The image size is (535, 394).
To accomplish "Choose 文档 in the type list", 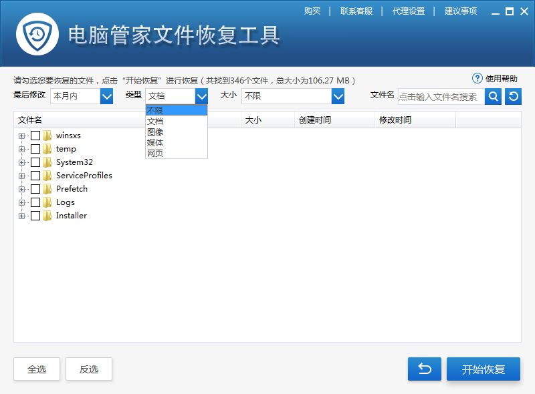I will tap(177, 121).
